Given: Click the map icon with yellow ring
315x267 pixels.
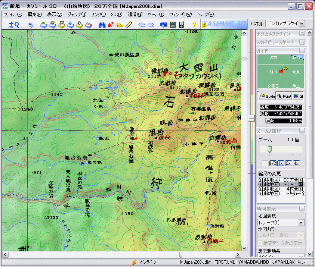Looking at the screenshot, I should (x=53, y=25).
